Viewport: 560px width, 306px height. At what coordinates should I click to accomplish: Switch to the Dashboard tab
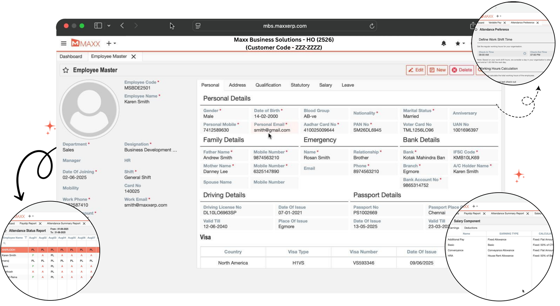click(x=71, y=57)
